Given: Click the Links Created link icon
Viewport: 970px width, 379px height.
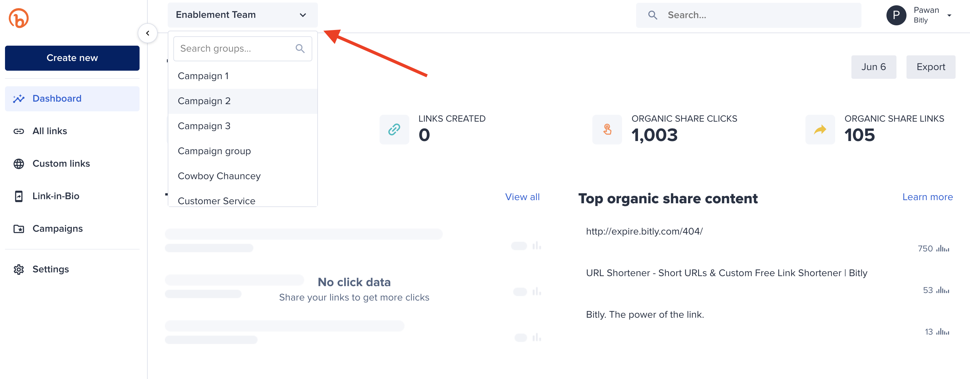Looking at the screenshot, I should coord(394,129).
